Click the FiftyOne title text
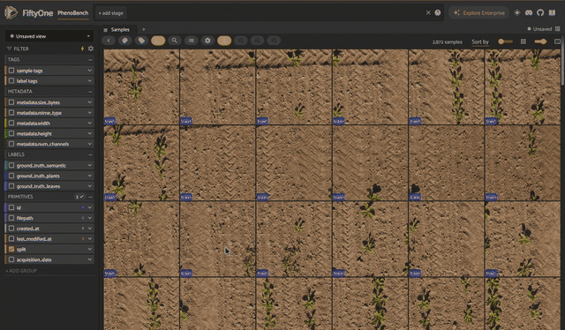The image size is (565, 330). pyautogui.click(x=37, y=13)
